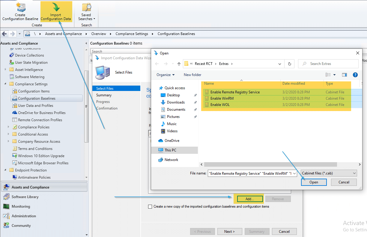Click the refresh icon in the Open dialog
The height and width of the screenshot is (237, 367).
pos(289,63)
